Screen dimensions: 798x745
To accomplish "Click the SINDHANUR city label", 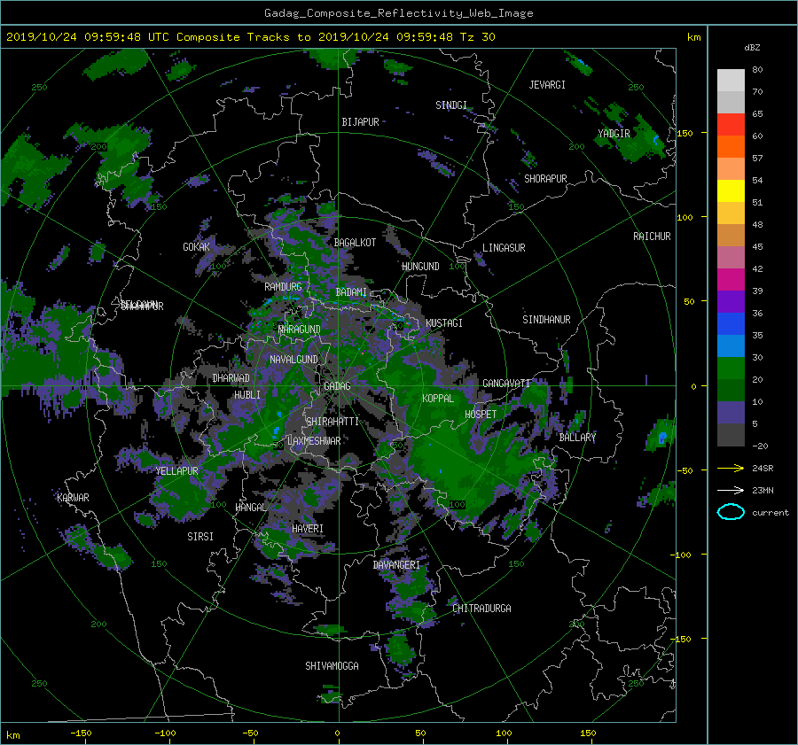I will [546, 320].
